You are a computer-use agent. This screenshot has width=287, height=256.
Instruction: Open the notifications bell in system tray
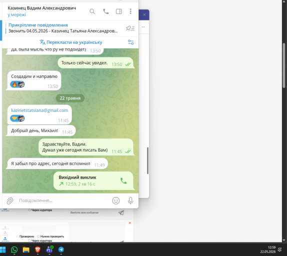pyautogui.click(x=280, y=249)
